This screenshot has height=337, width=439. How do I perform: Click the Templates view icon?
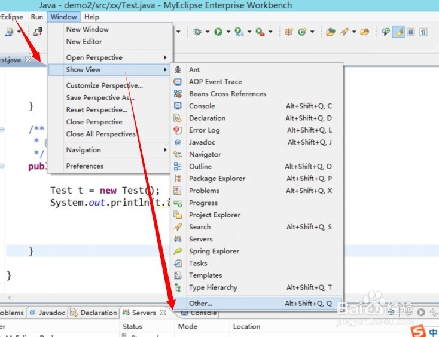pyautogui.click(x=178, y=275)
